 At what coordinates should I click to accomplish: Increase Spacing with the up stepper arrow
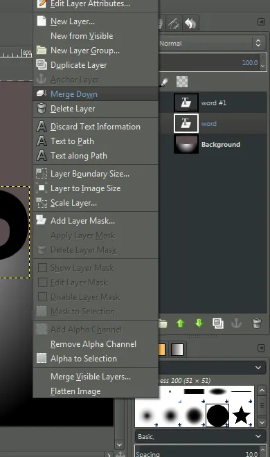point(262,449)
